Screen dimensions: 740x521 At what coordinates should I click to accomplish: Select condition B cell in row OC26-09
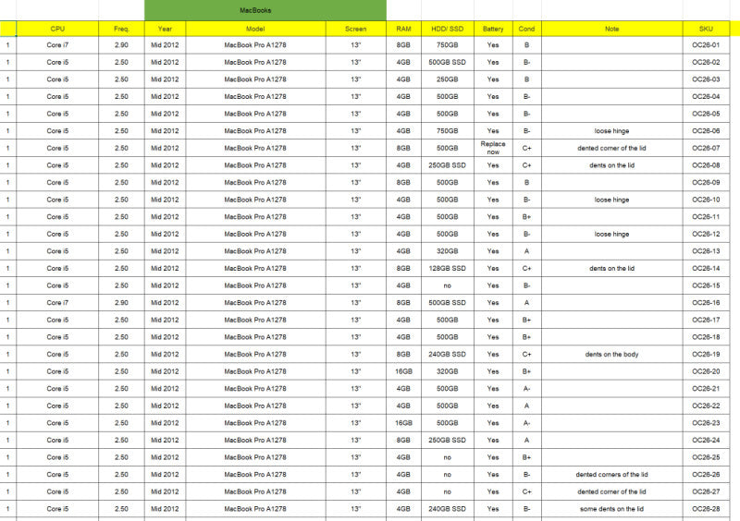coord(526,183)
